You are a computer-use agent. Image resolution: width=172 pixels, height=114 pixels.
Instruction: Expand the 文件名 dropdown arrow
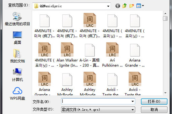pos(133,101)
